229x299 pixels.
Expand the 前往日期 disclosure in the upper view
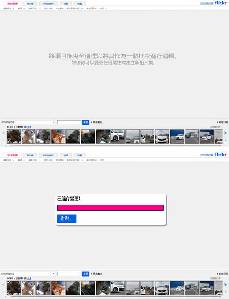(222, 122)
